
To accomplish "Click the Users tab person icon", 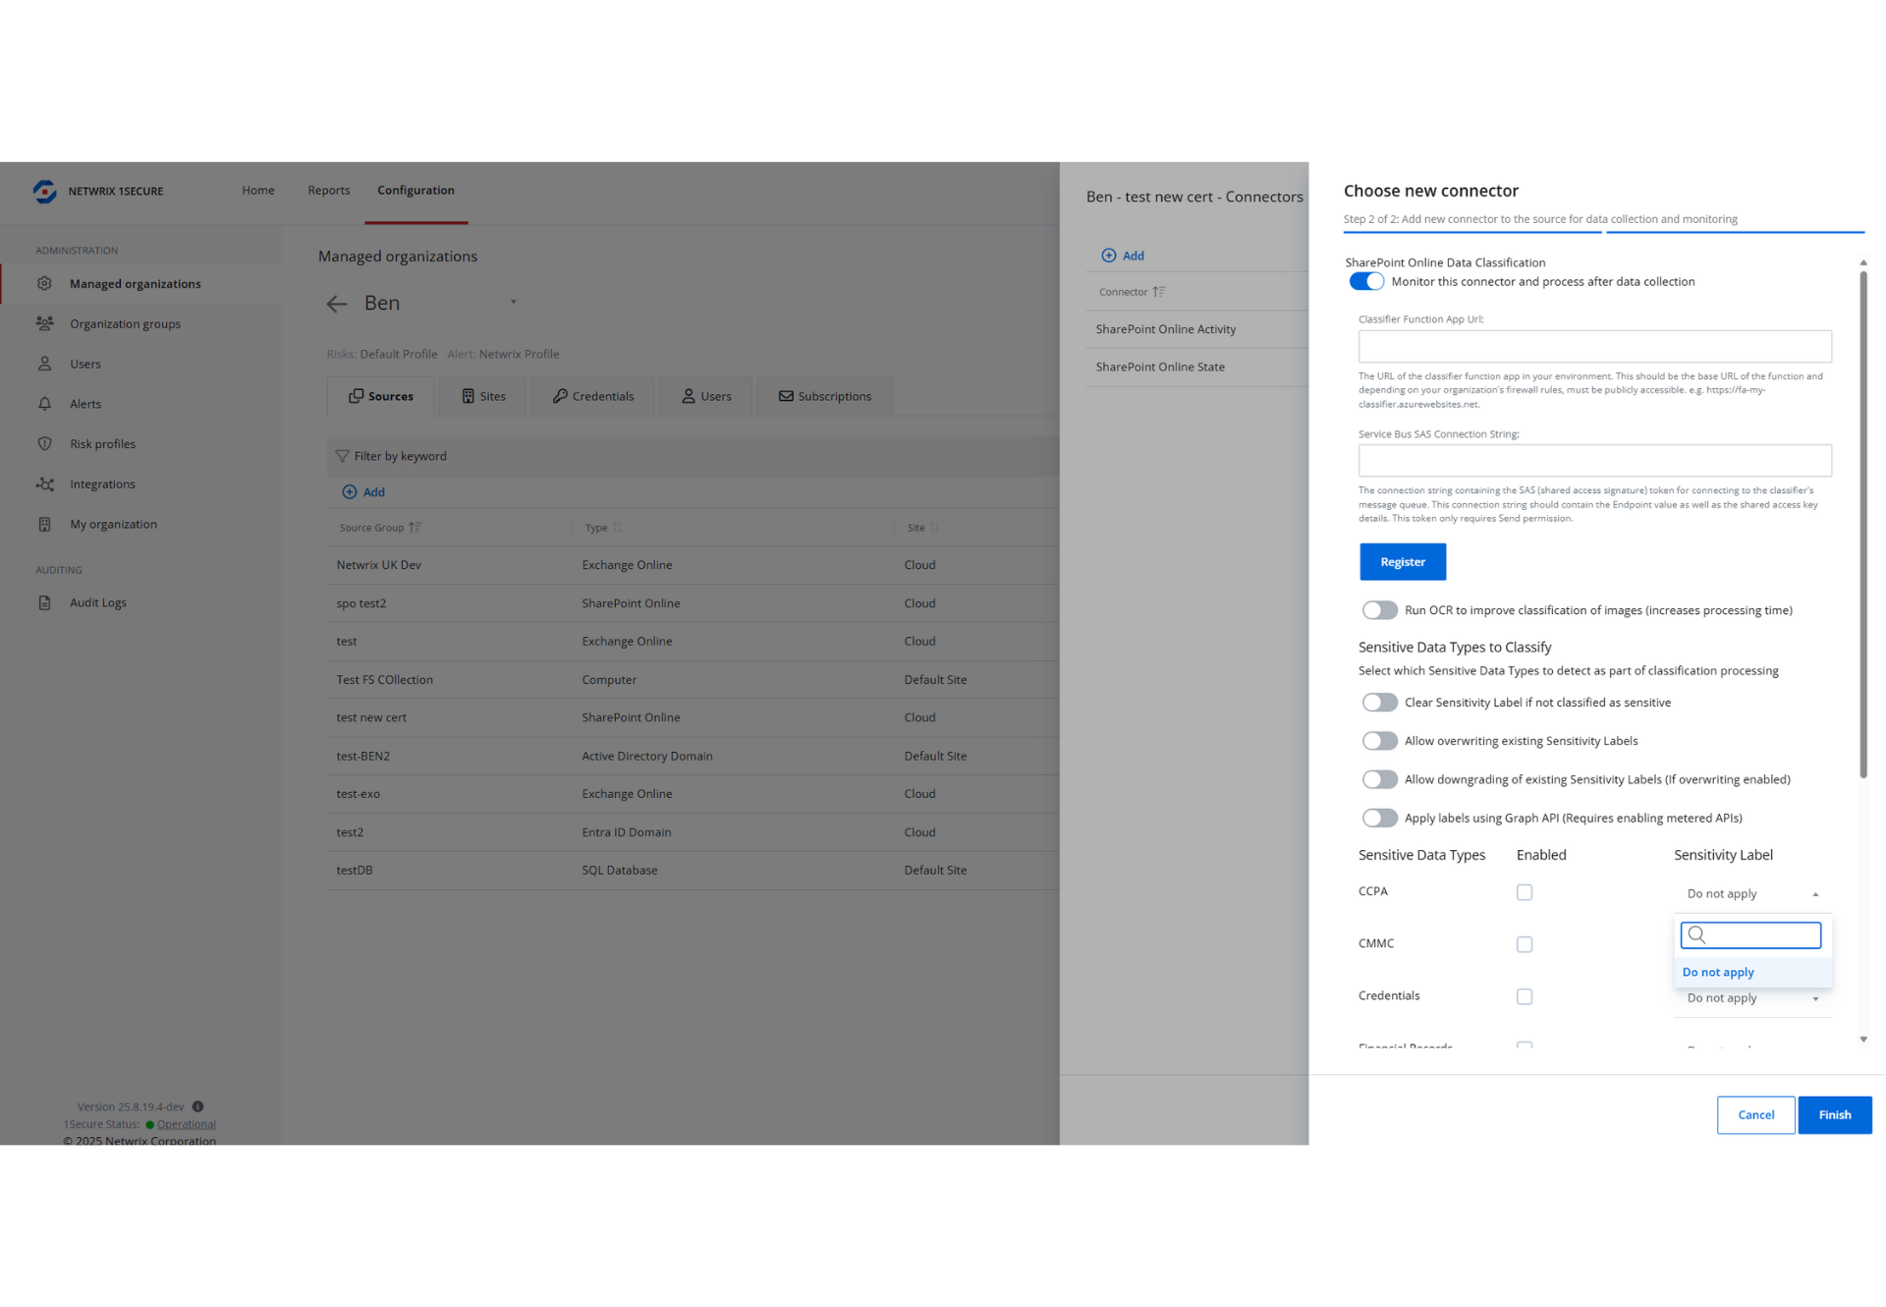I will (688, 396).
